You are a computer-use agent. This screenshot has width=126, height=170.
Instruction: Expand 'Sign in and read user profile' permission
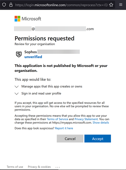tap(17, 94)
